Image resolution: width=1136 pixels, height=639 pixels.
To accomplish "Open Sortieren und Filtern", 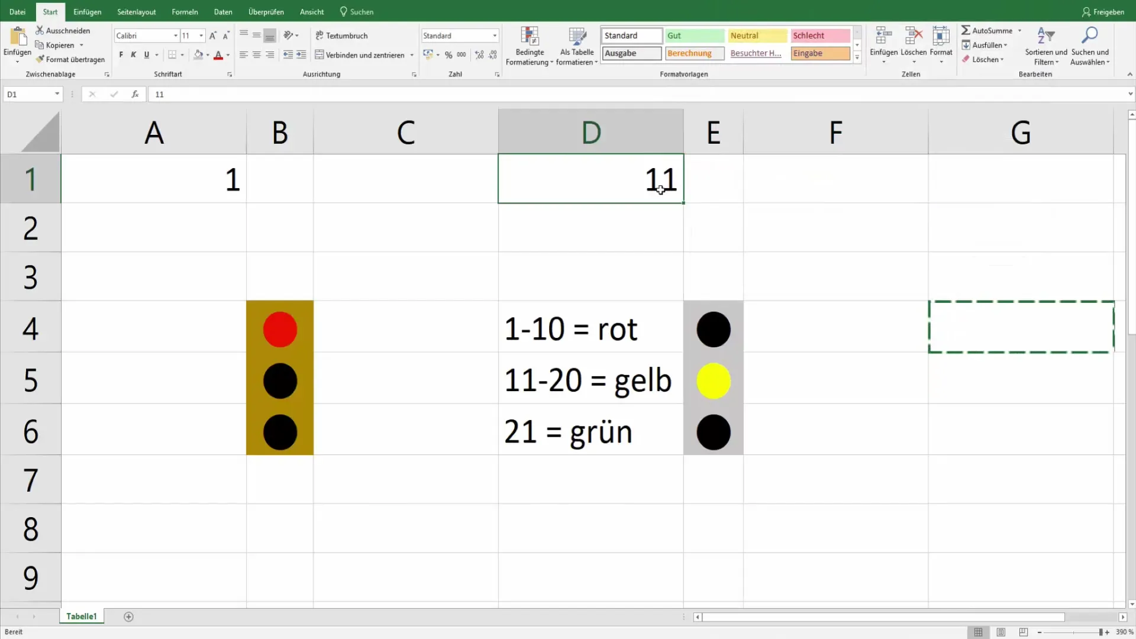I will coord(1046,46).
